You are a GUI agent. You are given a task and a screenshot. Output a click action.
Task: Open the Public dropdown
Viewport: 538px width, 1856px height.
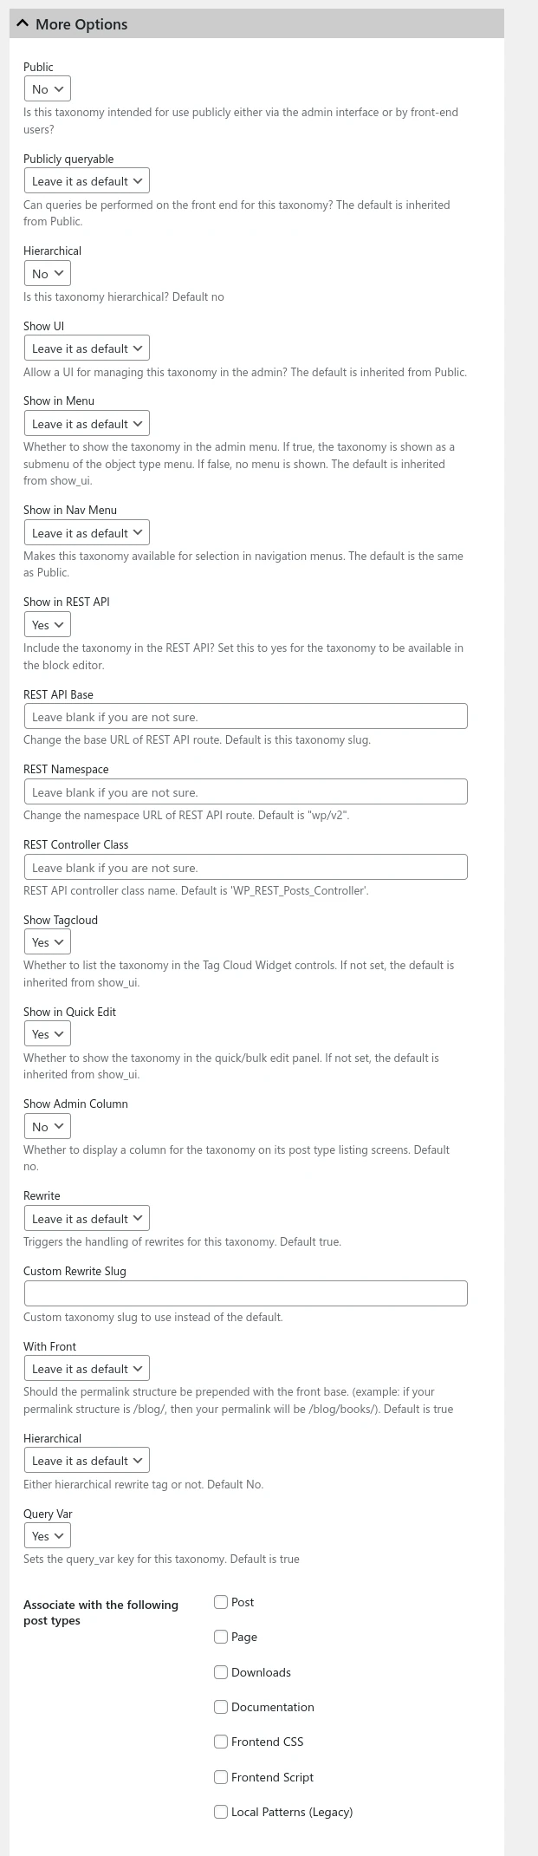(47, 88)
